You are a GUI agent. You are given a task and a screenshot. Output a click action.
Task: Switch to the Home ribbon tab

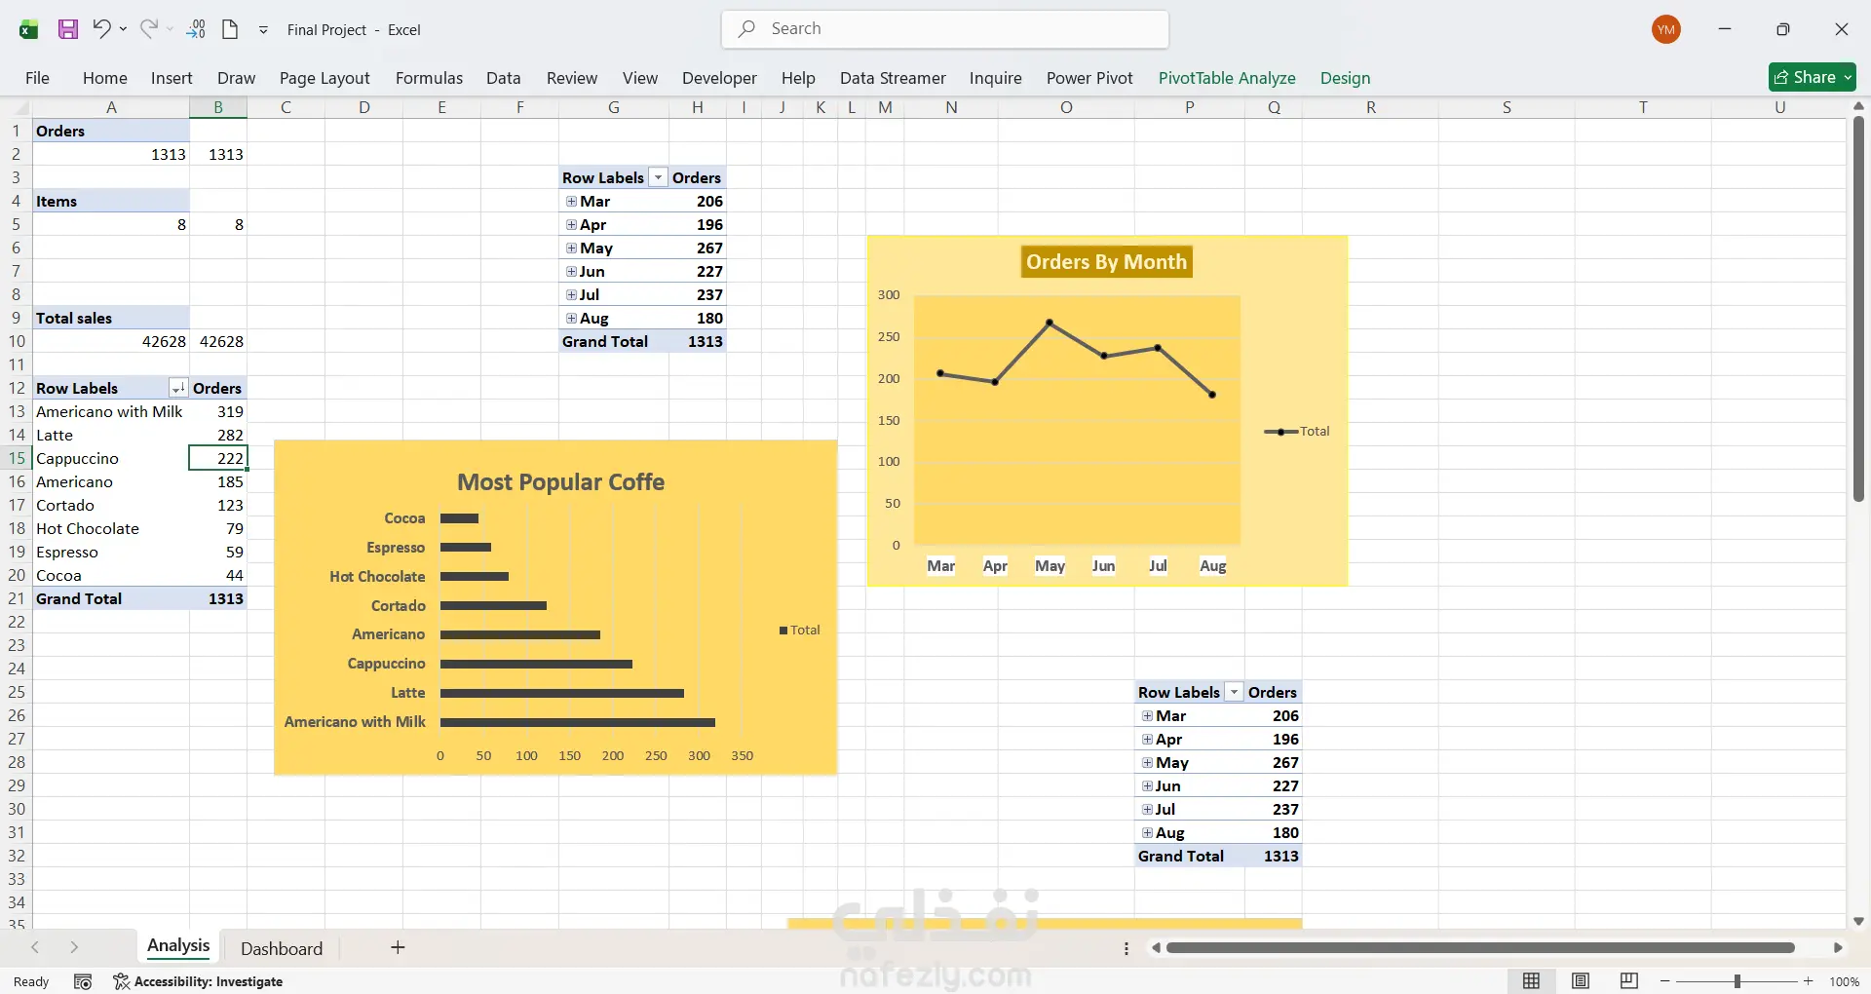pyautogui.click(x=105, y=78)
